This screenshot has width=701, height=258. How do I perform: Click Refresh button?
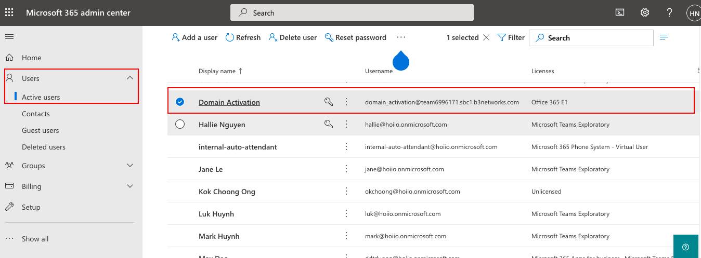243,37
